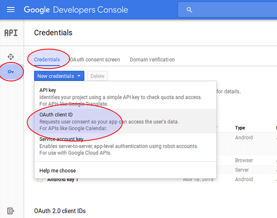Choose API key from the menu

click(x=125, y=97)
